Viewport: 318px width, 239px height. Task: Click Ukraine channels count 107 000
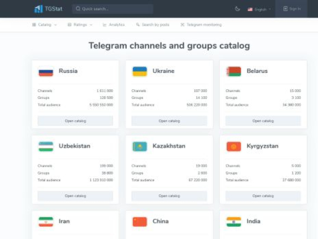point(200,91)
